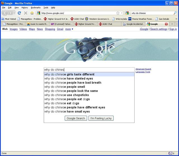Bookmark this page with the star icon
The height and width of the screenshot is (156, 179).
click(x=118, y=13)
